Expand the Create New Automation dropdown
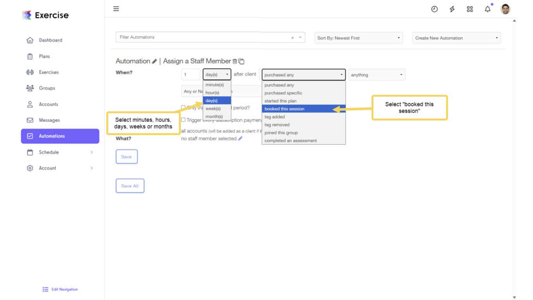The width and height of the screenshot is (533, 300). (x=456, y=37)
